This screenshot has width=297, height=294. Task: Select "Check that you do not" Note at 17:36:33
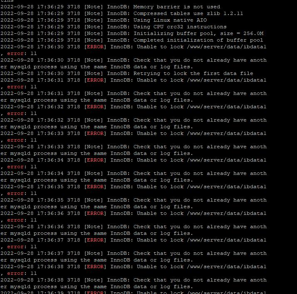(134, 150)
